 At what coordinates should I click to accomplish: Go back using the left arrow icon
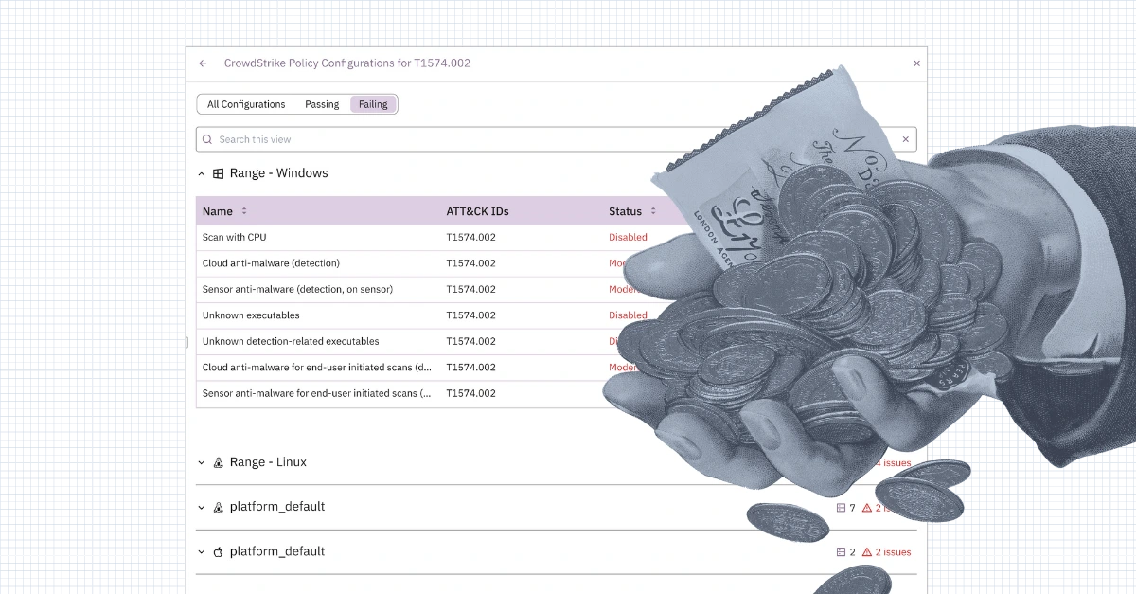point(203,63)
